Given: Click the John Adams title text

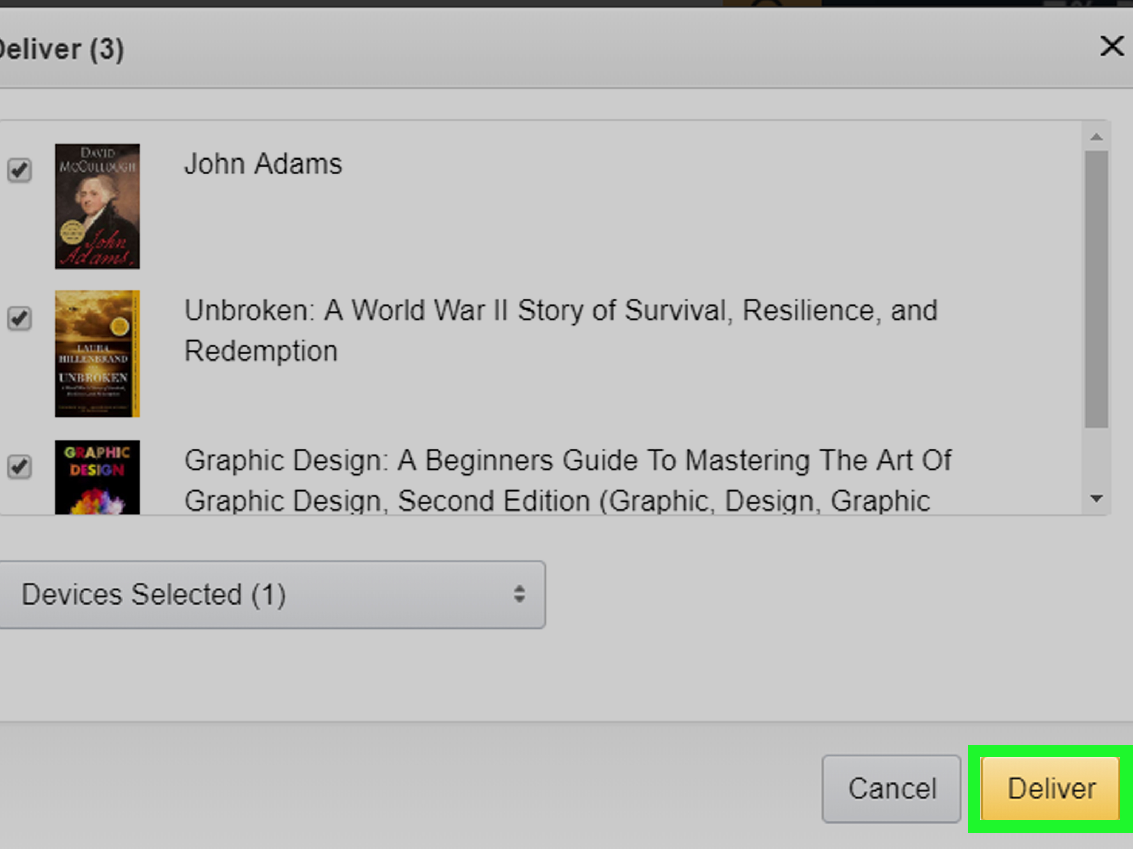Looking at the screenshot, I should tap(263, 164).
